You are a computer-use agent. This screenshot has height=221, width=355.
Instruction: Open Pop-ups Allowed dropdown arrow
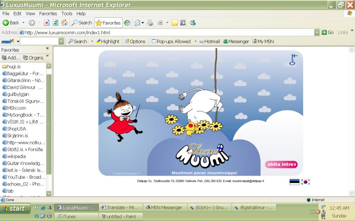pos(195,41)
